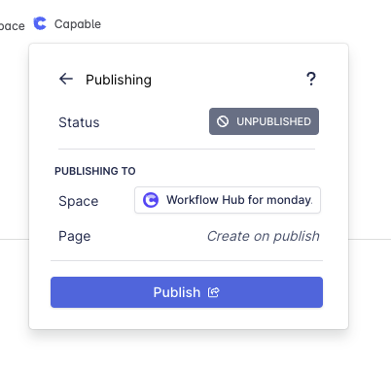
Task: Click the share arrow icon on Publish button
Action: pos(214,292)
